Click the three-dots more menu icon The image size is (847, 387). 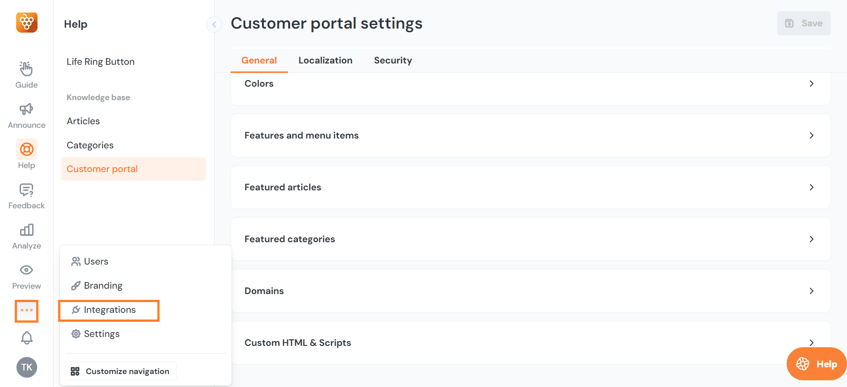tap(26, 311)
